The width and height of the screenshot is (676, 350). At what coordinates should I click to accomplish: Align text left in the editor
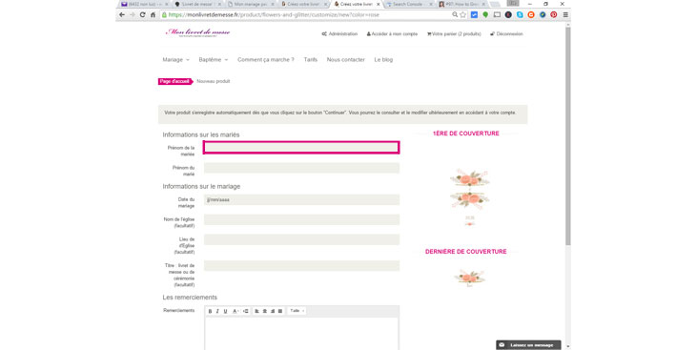pos(256,311)
